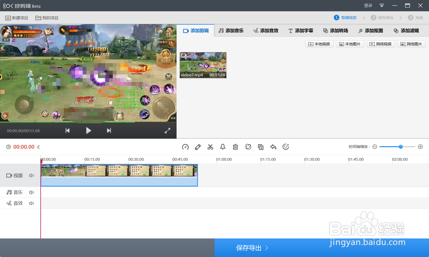Click the copy clip icon
The height and width of the screenshot is (257, 429).
[x=260, y=147]
